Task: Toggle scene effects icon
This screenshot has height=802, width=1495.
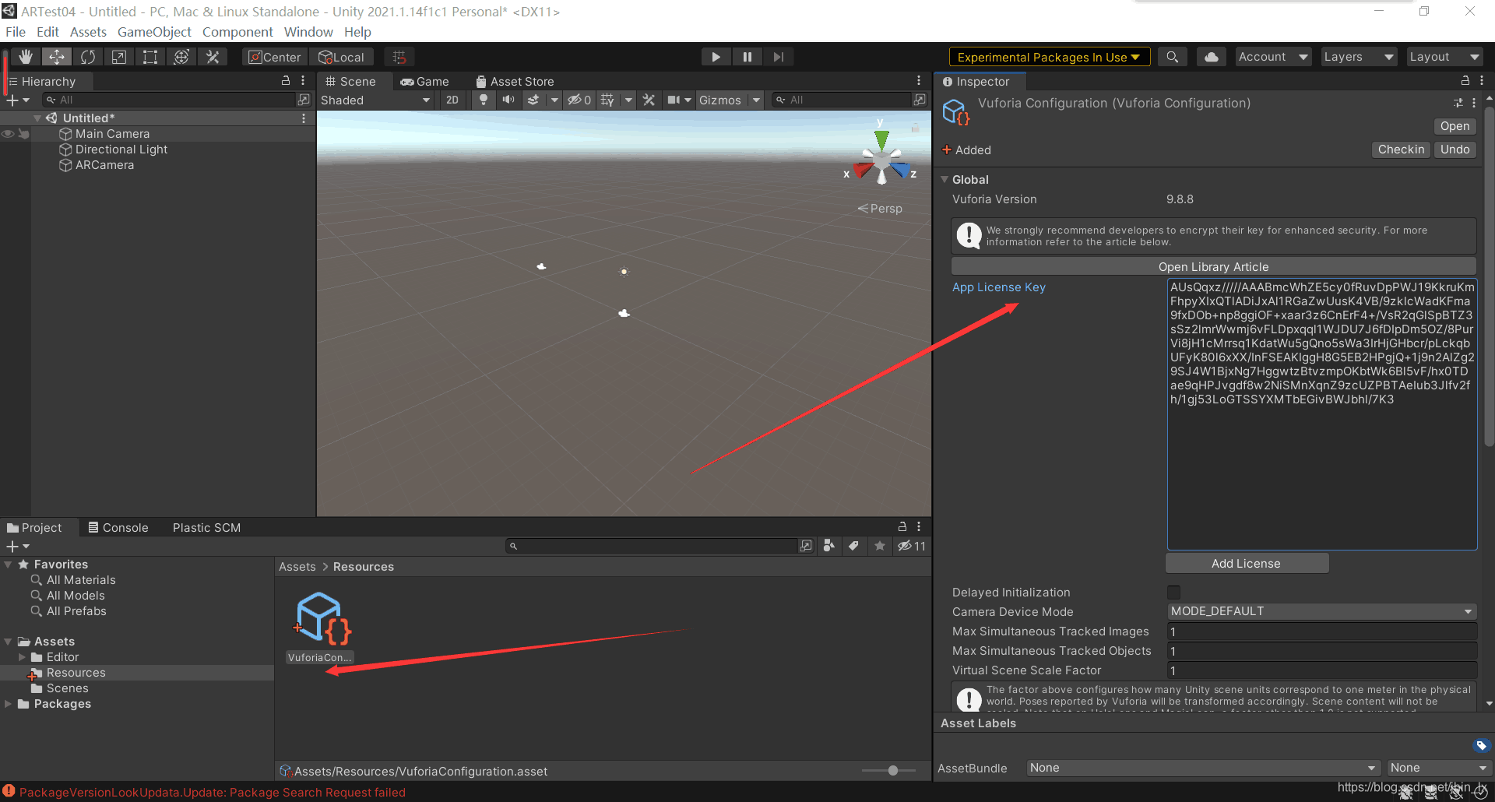Action: coord(533,100)
